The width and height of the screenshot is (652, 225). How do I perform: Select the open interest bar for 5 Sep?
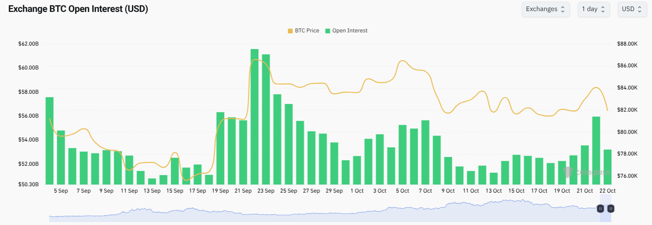61,157
